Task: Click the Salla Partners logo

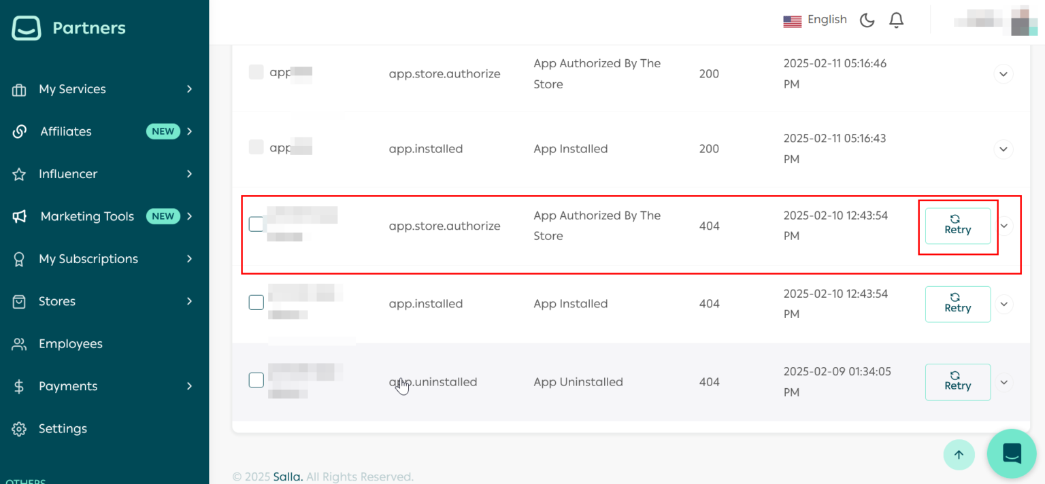Action: pyautogui.click(x=69, y=29)
